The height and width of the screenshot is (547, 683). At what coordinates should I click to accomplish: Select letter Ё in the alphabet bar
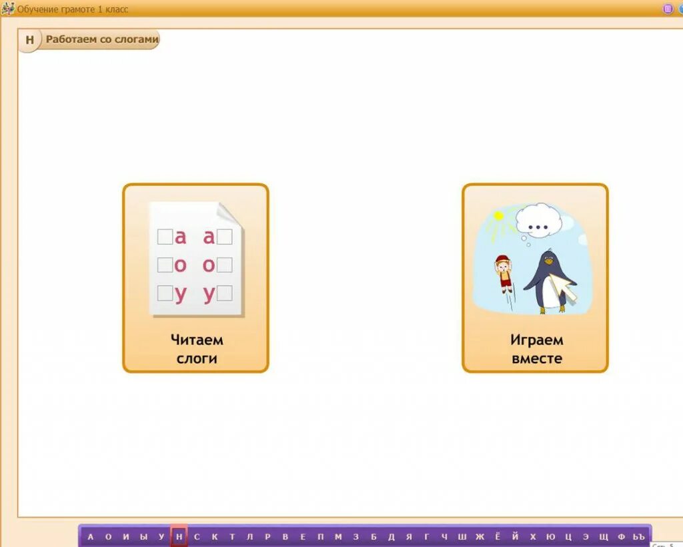[x=498, y=536]
